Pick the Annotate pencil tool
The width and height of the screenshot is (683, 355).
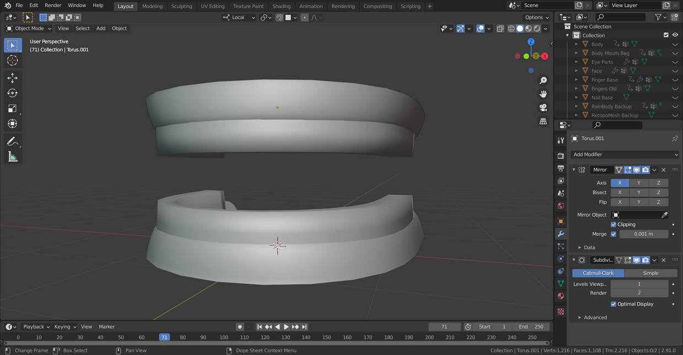pyautogui.click(x=12, y=141)
